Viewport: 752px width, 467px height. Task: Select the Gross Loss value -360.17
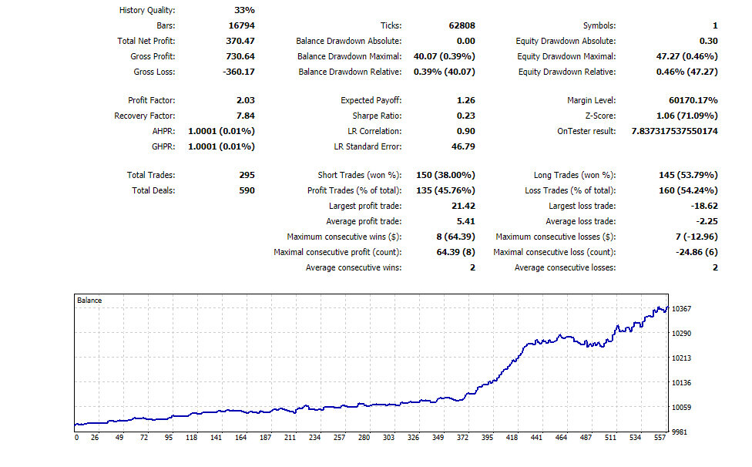238,72
